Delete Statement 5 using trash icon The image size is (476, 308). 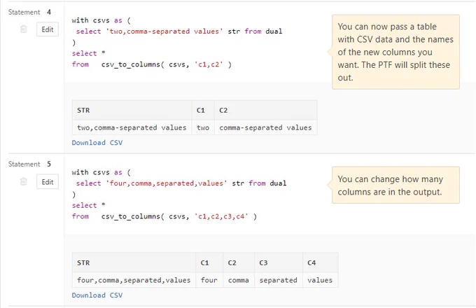point(23,181)
